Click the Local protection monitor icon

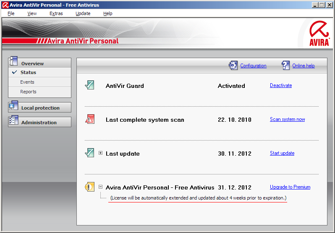pos(13,106)
